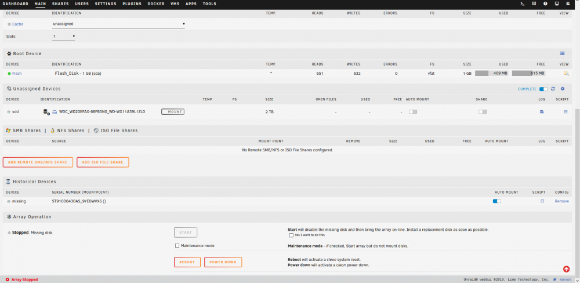Open the Tools tab
This screenshot has width=580, height=283.
coord(209,4)
